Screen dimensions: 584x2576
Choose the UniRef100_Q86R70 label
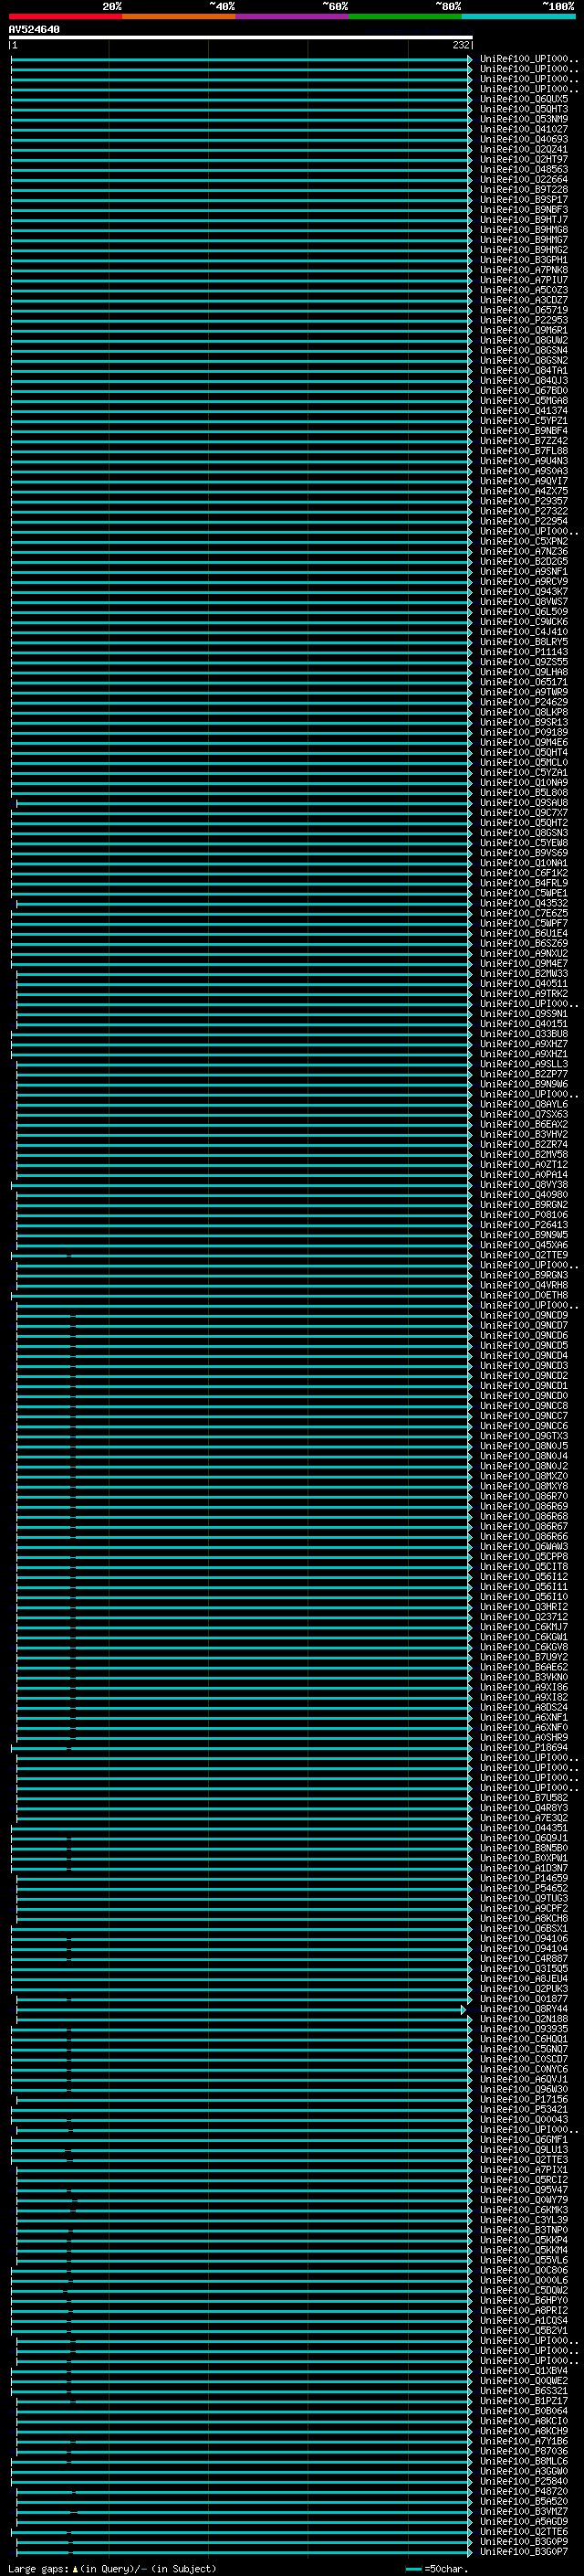pyautogui.click(x=523, y=1496)
